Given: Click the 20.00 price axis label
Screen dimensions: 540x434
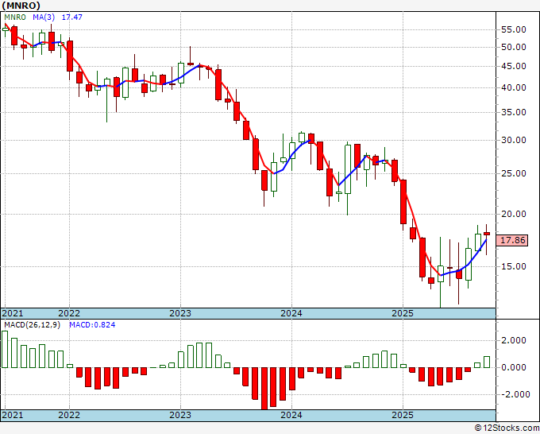Looking at the screenshot, I should pos(514,214).
